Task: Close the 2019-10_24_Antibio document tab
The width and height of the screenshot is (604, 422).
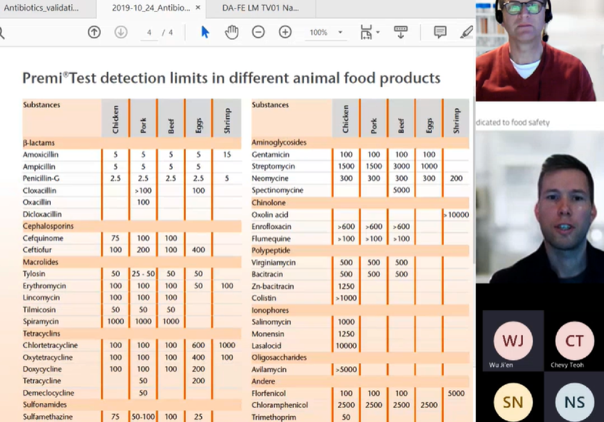Action: [x=198, y=8]
